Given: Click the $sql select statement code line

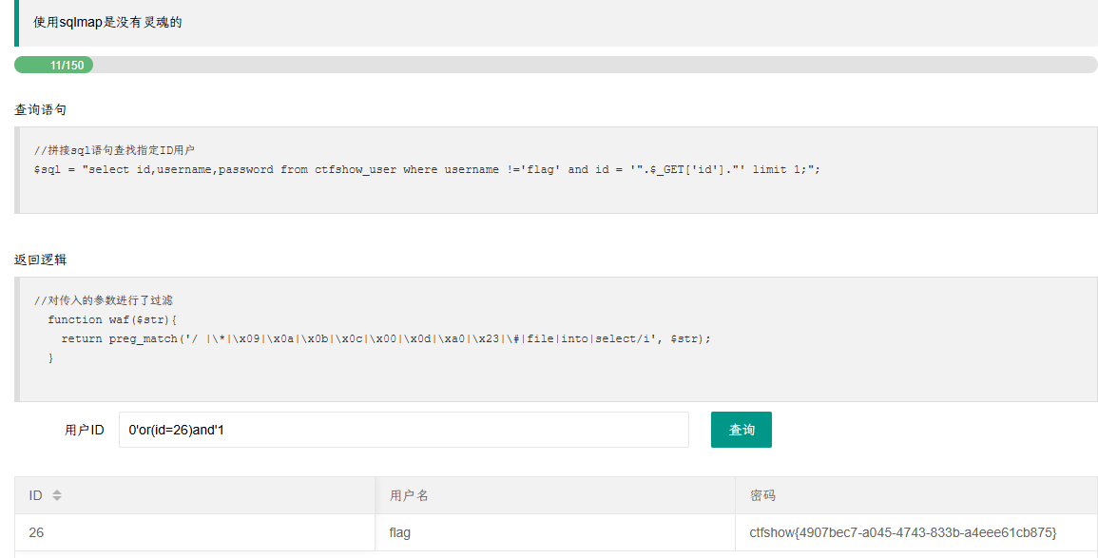Looking at the screenshot, I should (427, 169).
